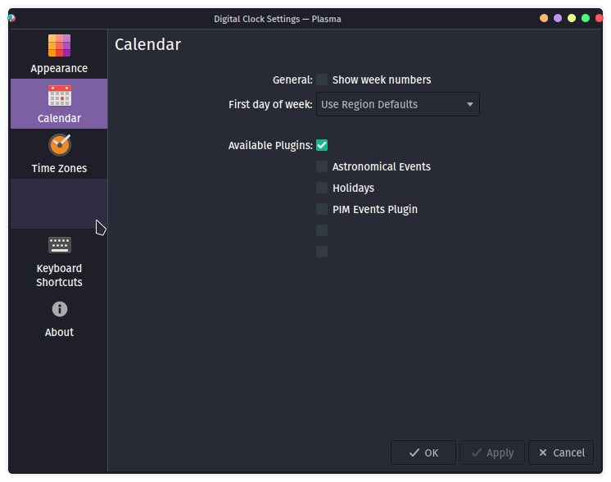Enable Show week numbers checkbox

(x=322, y=80)
